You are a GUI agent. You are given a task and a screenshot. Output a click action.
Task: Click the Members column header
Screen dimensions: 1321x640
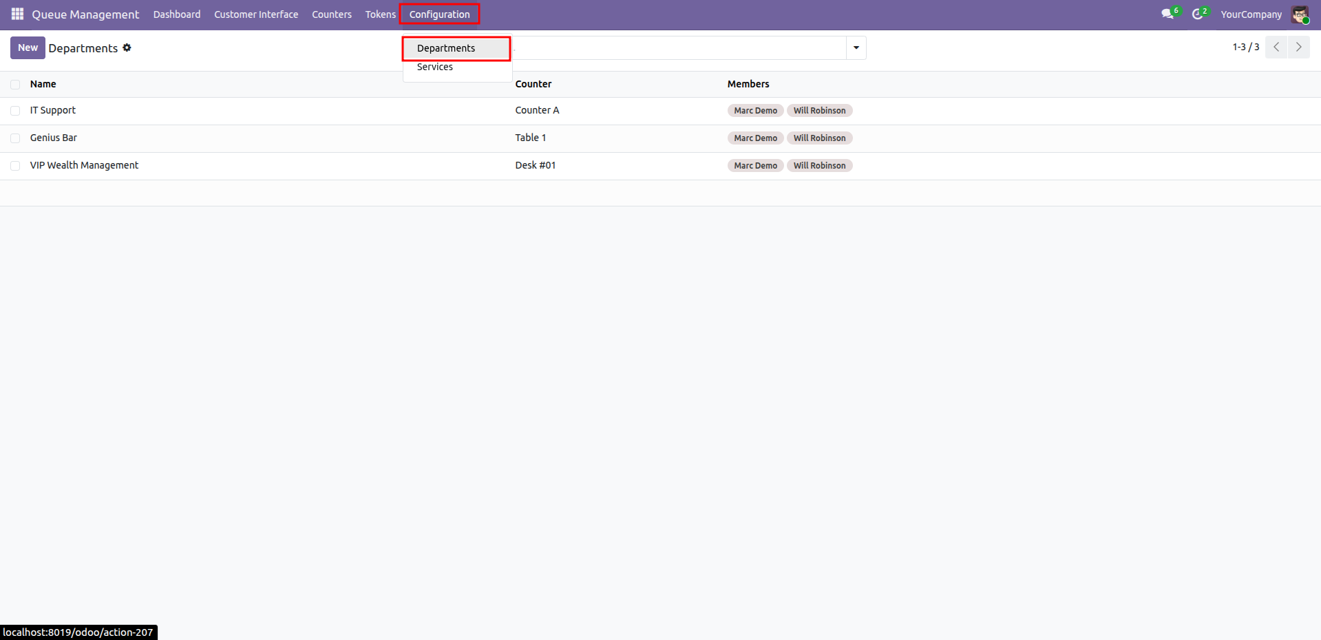(x=748, y=84)
